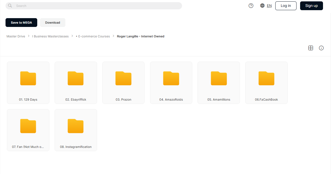Select the "08. Instagramification" folder name
The height and width of the screenshot is (174, 331).
pyautogui.click(x=76, y=147)
